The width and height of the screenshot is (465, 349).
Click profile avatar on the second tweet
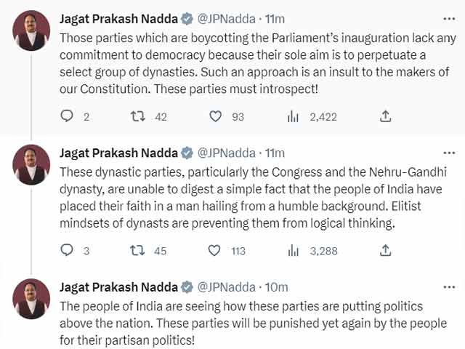tap(32, 165)
